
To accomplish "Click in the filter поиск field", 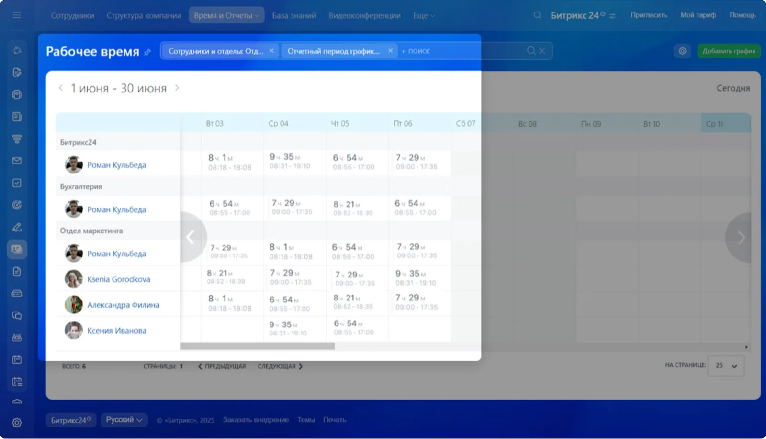I will coord(462,51).
